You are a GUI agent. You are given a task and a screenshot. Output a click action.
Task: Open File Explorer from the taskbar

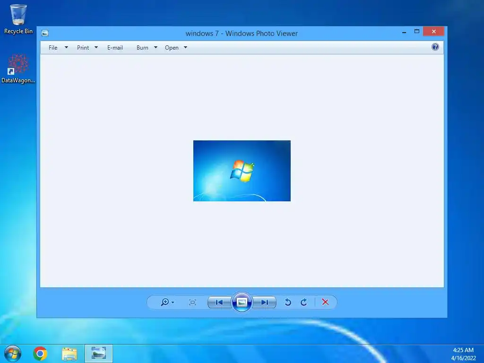69,354
